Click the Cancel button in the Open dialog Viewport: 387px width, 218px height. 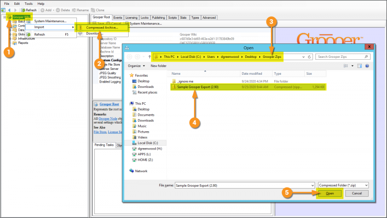click(x=357, y=193)
